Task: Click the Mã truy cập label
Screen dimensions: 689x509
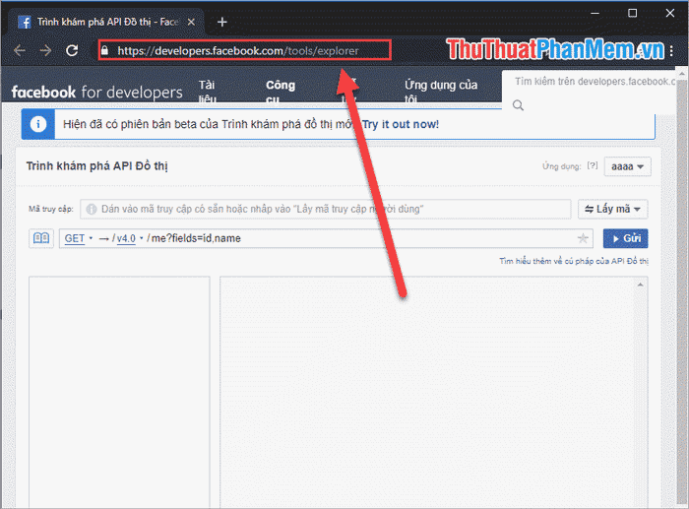Action: [50, 209]
